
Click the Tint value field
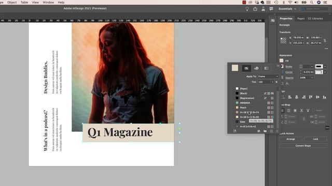tap(264, 82)
